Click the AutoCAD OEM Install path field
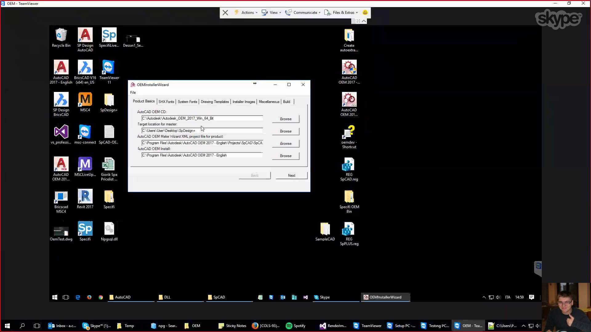This screenshot has height=332, width=591. point(202,155)
